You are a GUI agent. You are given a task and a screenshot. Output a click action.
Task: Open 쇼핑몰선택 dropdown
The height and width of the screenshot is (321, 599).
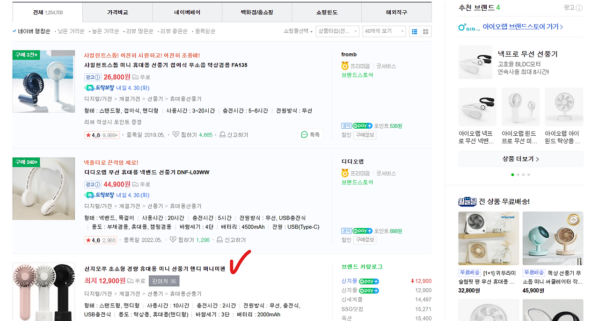click(x=299, y=31)
